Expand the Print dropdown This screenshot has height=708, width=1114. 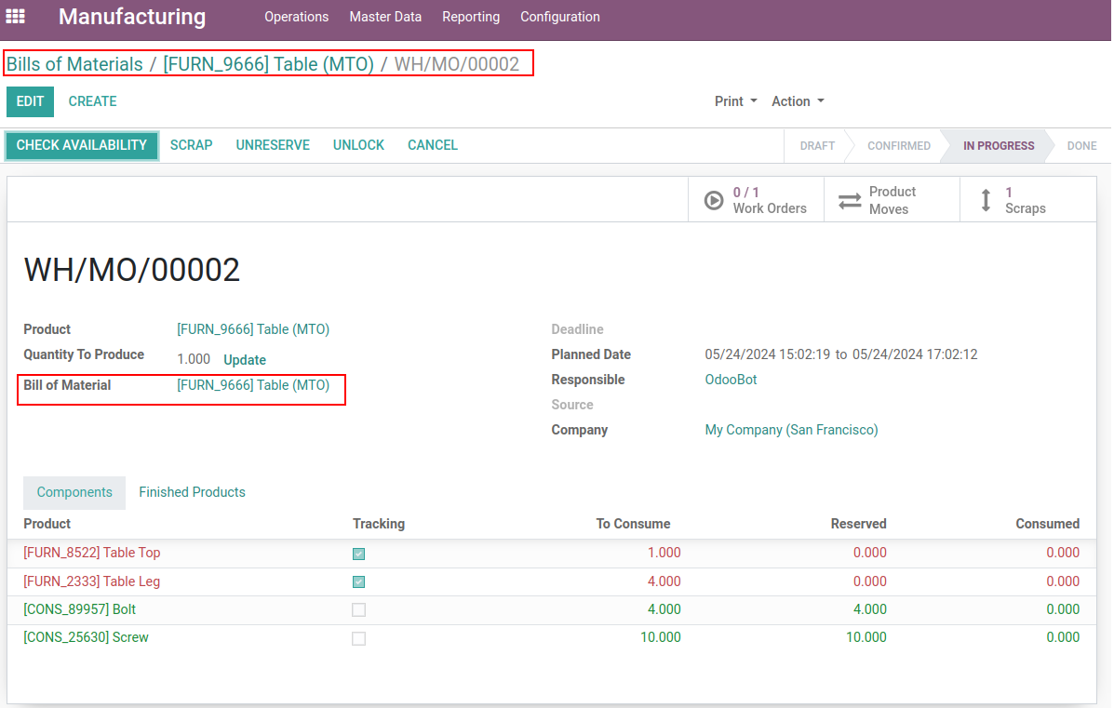(x=735, y=101)
